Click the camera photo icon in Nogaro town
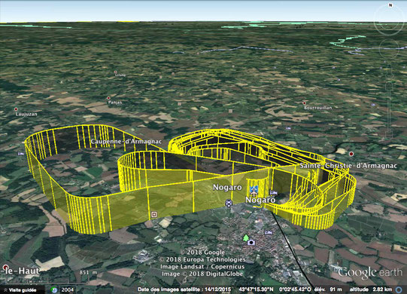The image size is (407, 294). [251, 243]
